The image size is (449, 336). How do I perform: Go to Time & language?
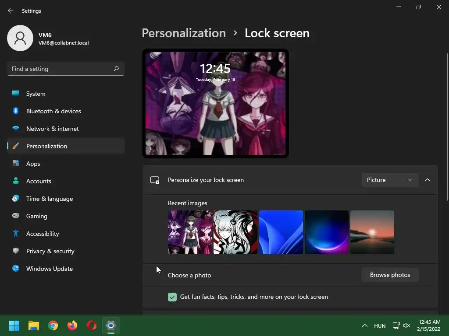point(66,199)
